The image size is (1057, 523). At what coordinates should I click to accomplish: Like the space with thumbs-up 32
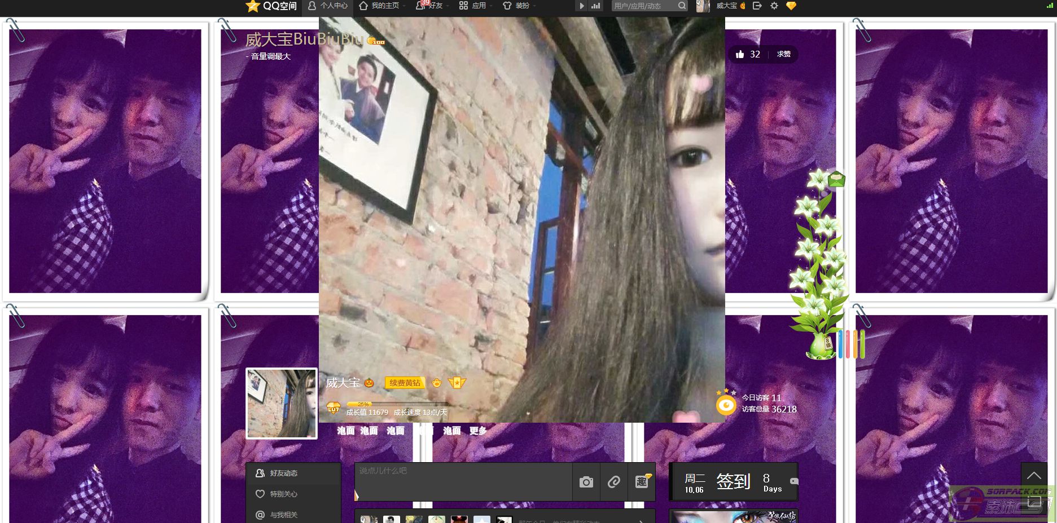click(747, 54)
